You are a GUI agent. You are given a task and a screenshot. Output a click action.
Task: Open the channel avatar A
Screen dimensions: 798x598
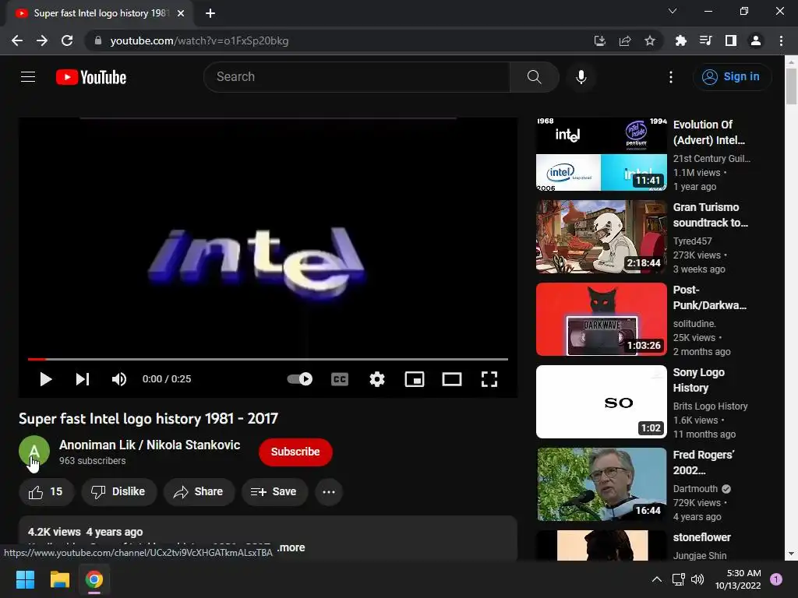[x=34, y=451]
